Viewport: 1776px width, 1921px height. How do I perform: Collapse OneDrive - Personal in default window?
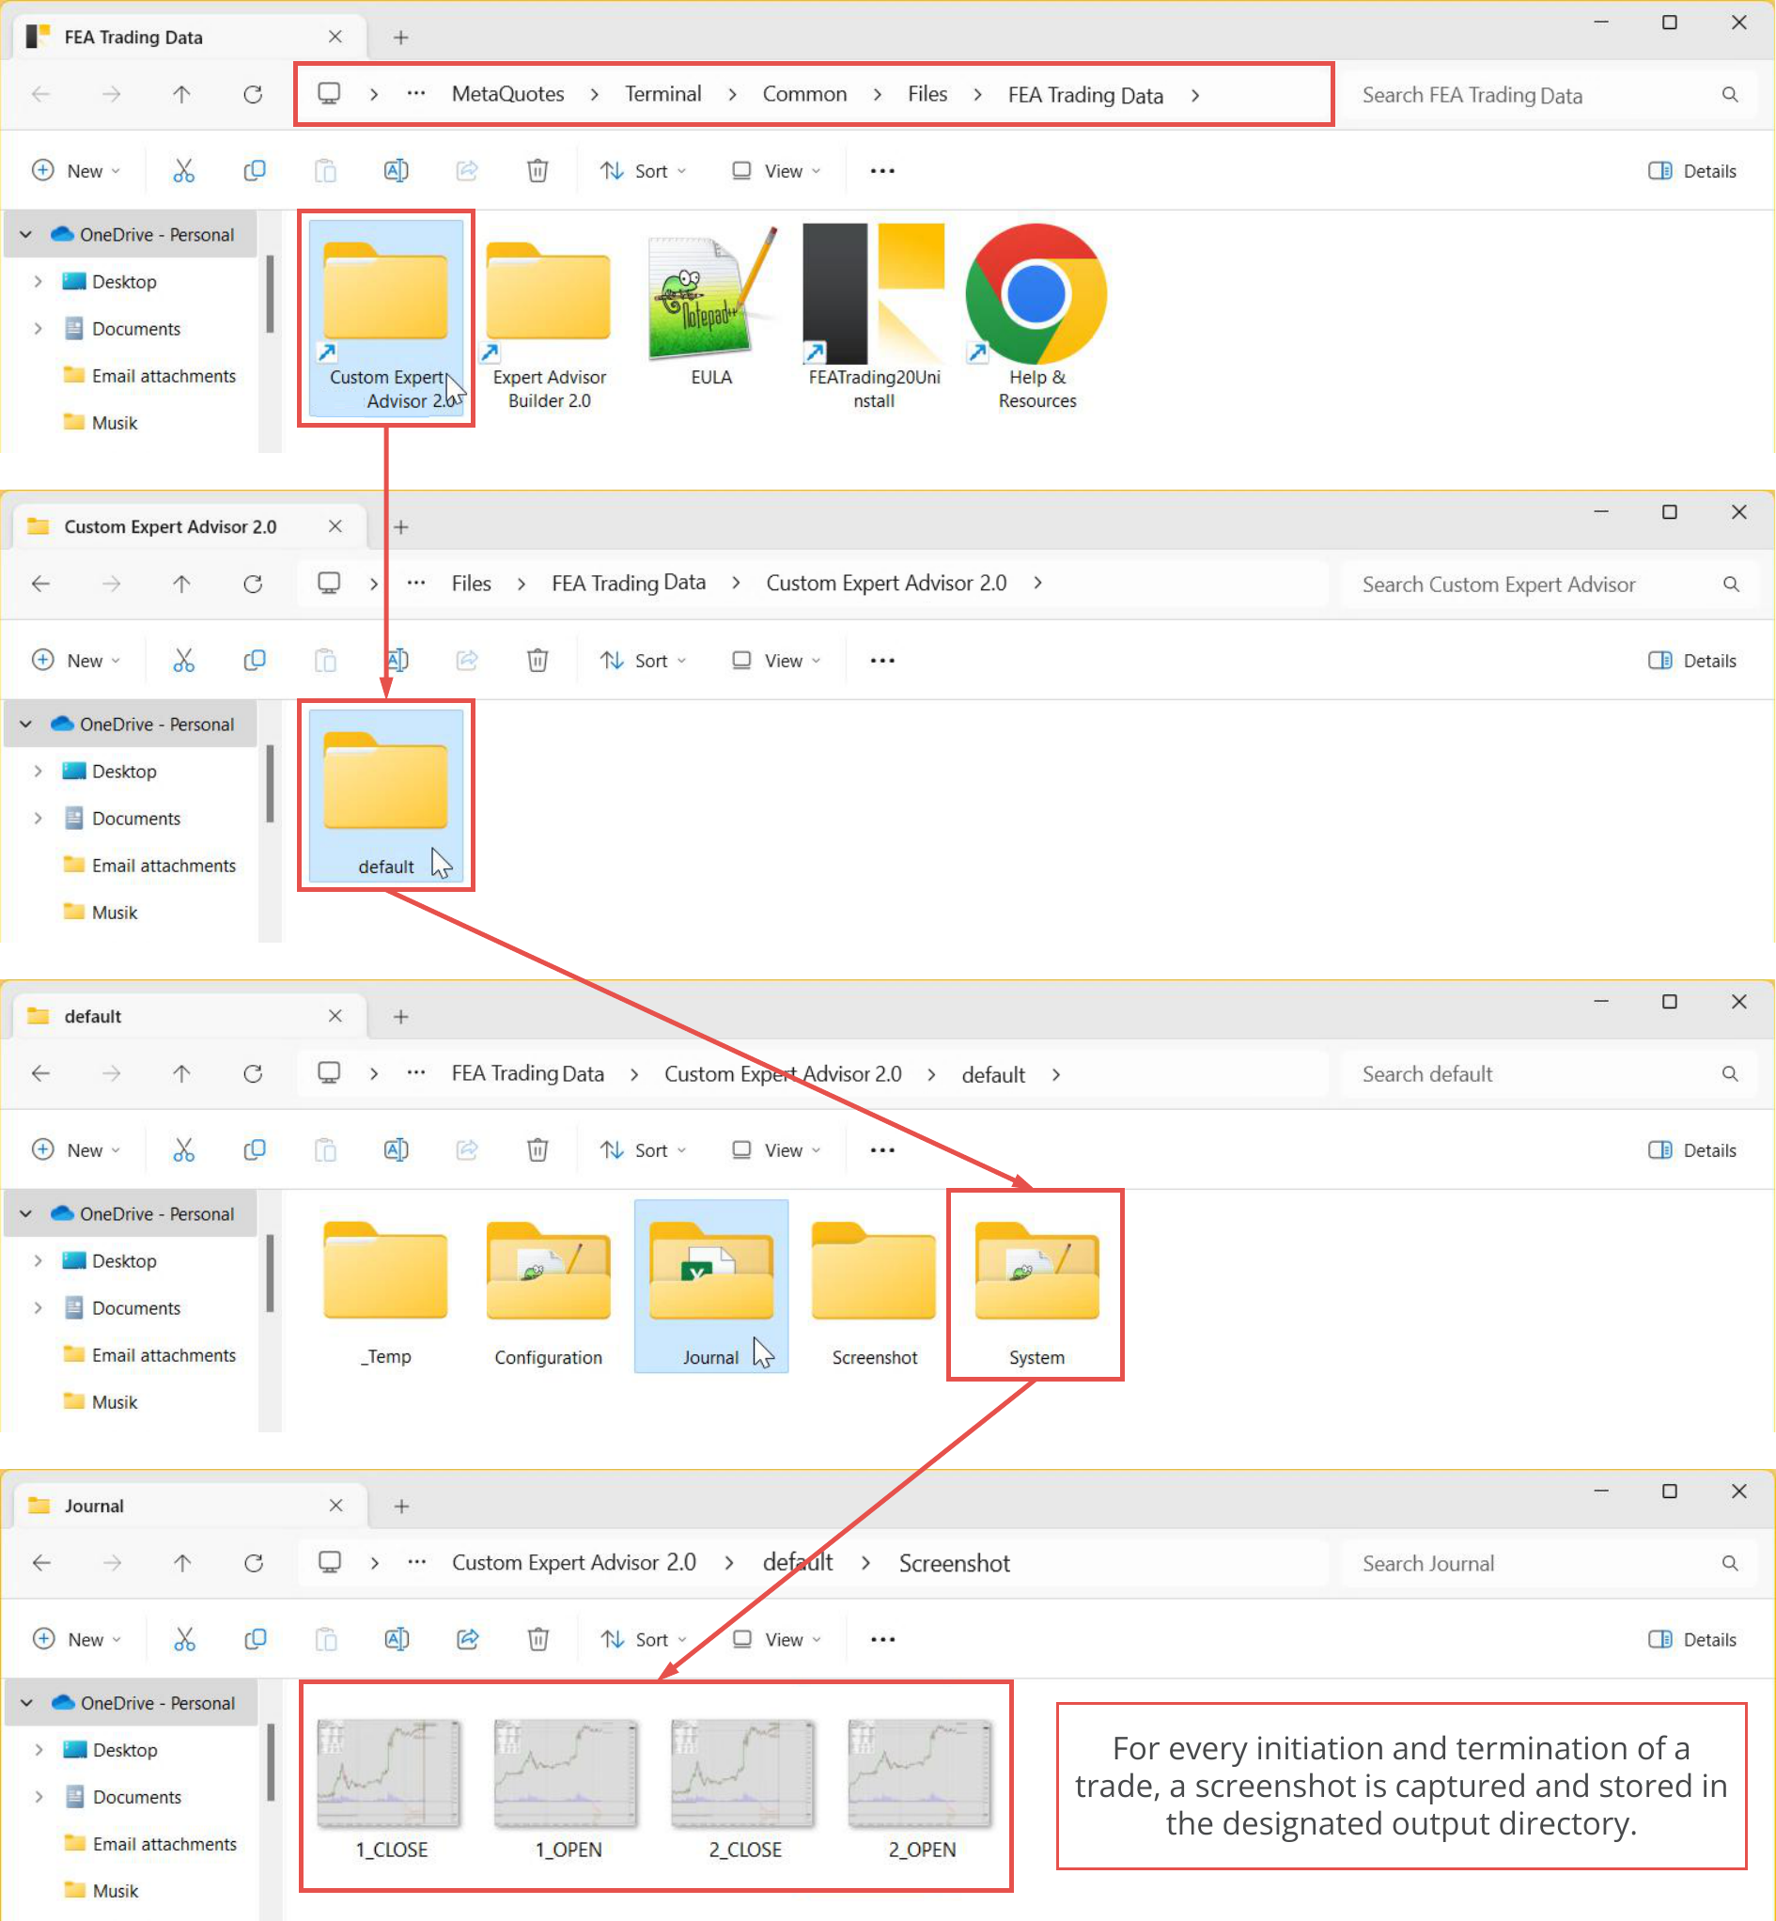(26, 1213)
